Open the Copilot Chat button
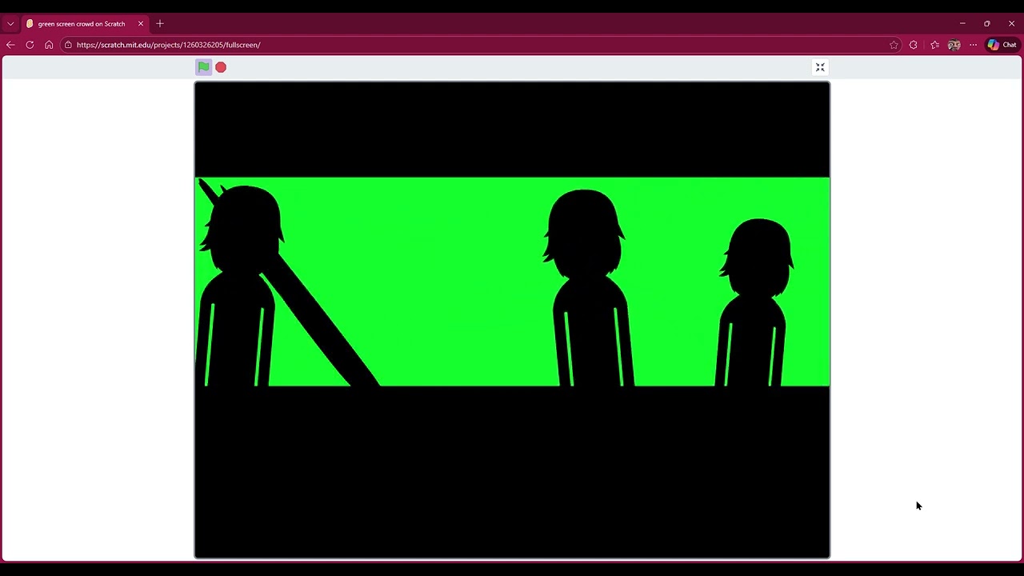Image resolution: width=1024 pixels, height=576 pixels. coord(1002,45)
